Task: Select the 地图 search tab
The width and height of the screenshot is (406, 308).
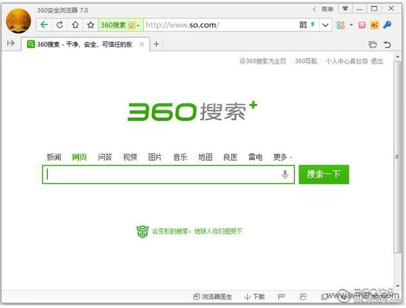Action: pos(205,157)
